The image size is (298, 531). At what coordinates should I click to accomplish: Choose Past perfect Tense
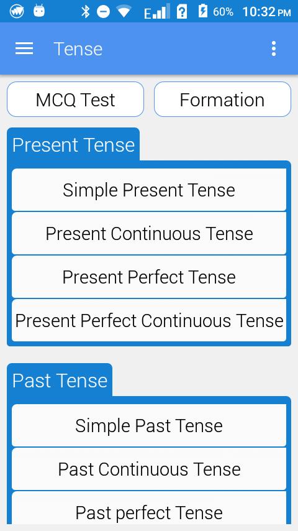pyautogui.click(x=149, y=510)
